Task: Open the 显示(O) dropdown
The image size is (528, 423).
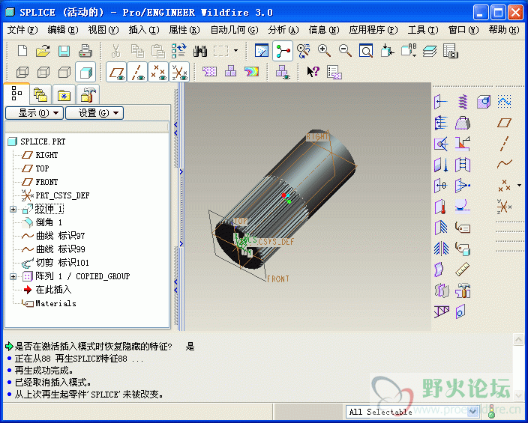Action: click(x=34, y=112)
